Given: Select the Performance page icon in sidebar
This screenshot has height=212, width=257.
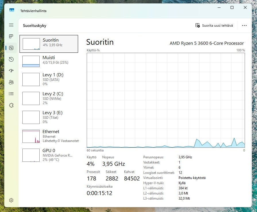Looking at the screenshot, I should click(x=11, y=48).
